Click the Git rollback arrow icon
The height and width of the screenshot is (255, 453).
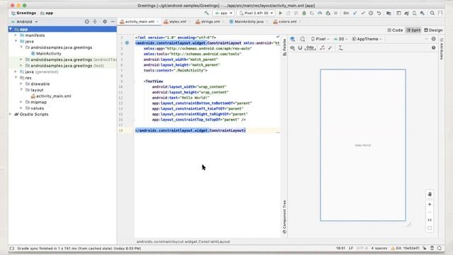click(x=379, y=13)
